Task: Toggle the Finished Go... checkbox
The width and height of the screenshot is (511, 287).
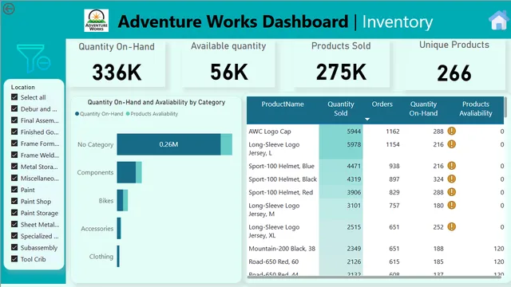Action: (x=14, y=132)
